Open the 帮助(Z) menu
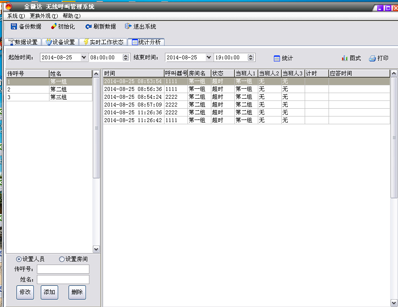Screen dimensions: 398x307 point(72,16)
